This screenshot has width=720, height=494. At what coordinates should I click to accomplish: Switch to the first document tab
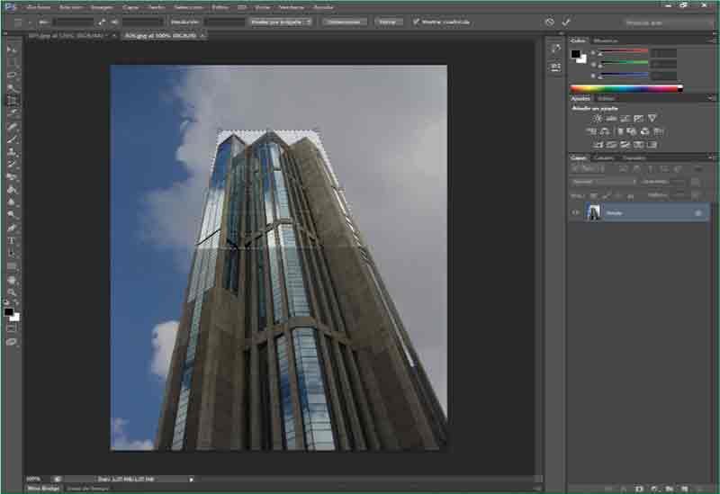point(67,35)
